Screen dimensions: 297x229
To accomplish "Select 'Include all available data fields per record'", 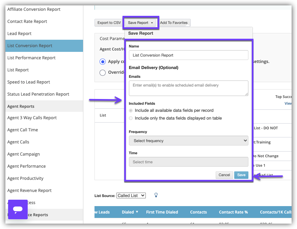I will [x=131, y=110].
